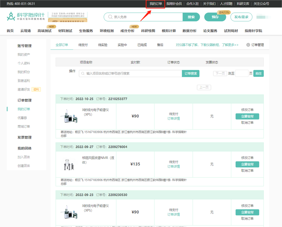Select 优惠券 in the left sidebar
282x227 pixels.
point(22,118)
